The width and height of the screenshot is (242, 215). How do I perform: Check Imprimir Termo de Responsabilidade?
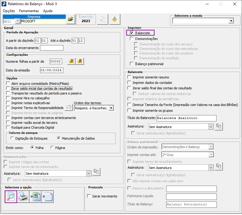point(8,107)
